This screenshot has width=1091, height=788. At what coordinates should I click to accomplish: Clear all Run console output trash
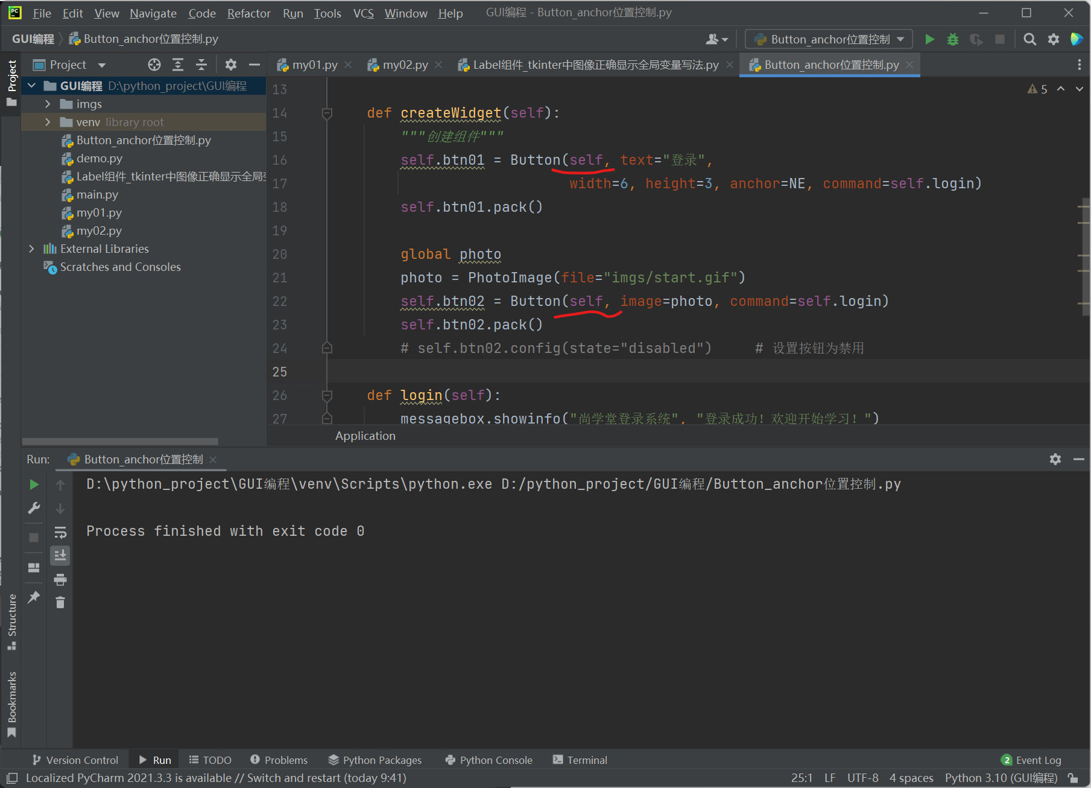coord(60,602)
